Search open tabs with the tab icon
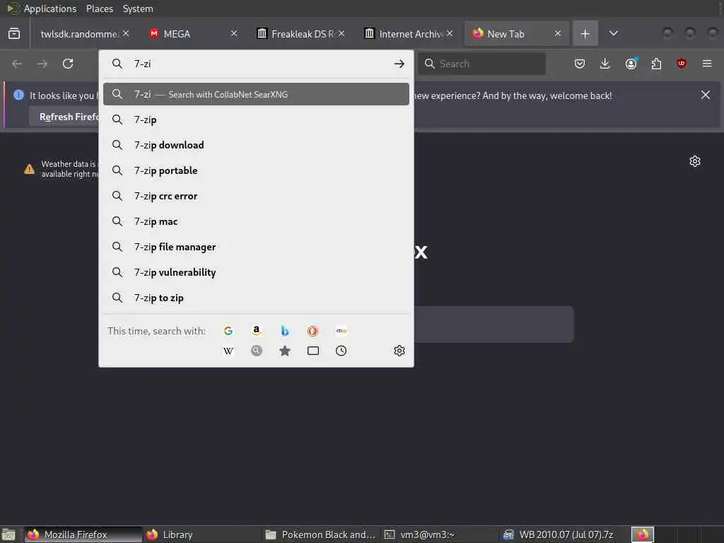Viewport: 724px width, 543px height. [x=313, y=351]
